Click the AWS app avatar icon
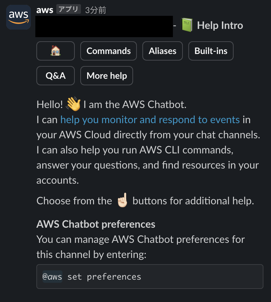 pos(18,17)
